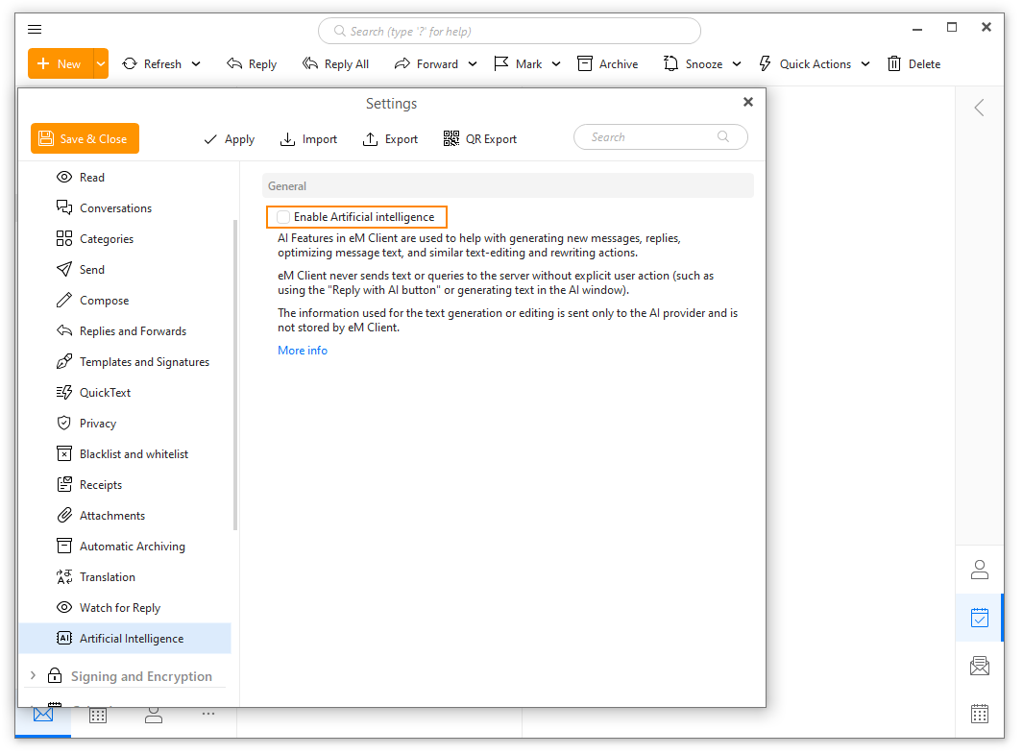Click the Refresh toolbar button

point(152,64)
